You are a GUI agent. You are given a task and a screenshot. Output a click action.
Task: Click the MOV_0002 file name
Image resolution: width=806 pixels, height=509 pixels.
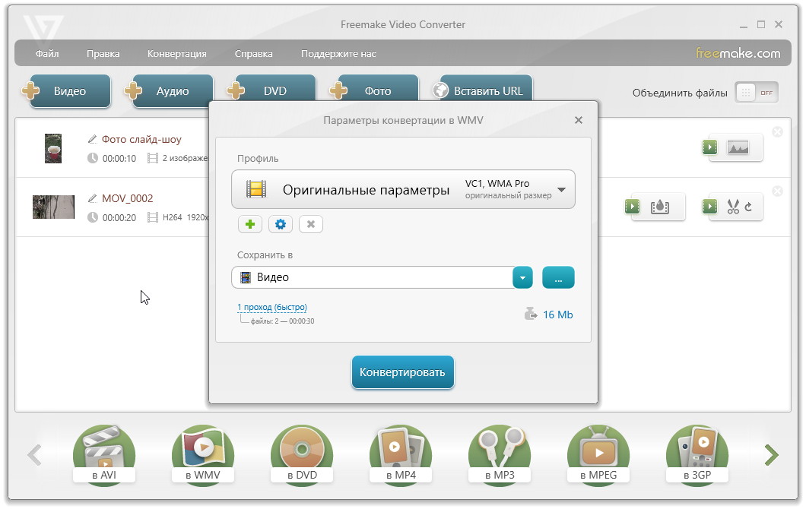coord(128,198)
